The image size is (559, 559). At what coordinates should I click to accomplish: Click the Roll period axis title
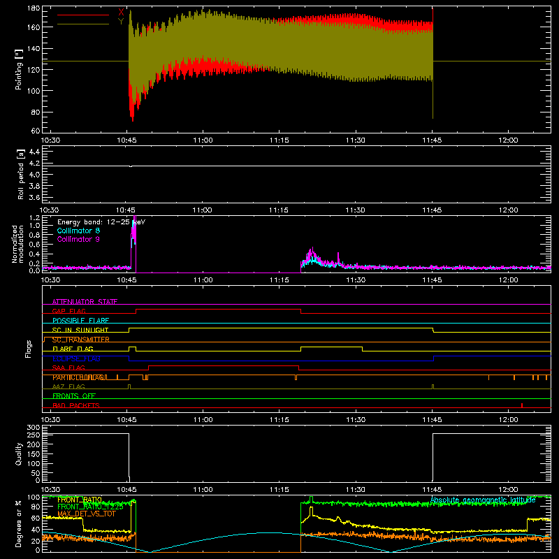[x=20, y=174]
